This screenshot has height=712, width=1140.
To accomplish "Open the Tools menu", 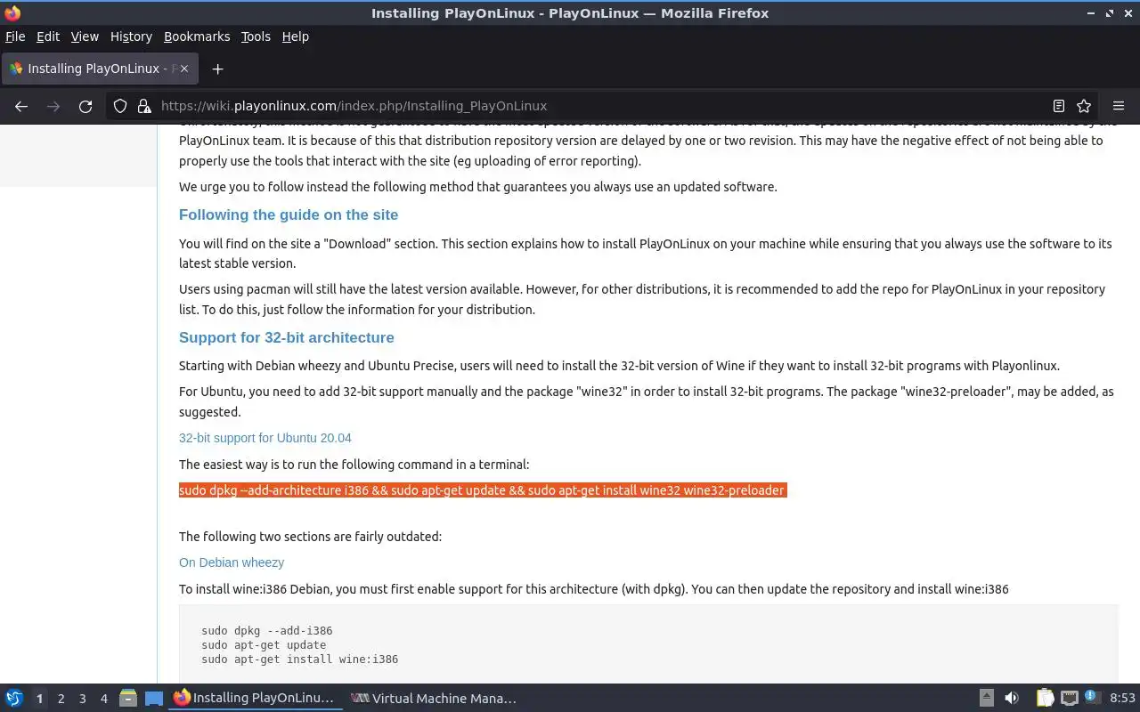I will pyautogui.click(x=256, y=36).
